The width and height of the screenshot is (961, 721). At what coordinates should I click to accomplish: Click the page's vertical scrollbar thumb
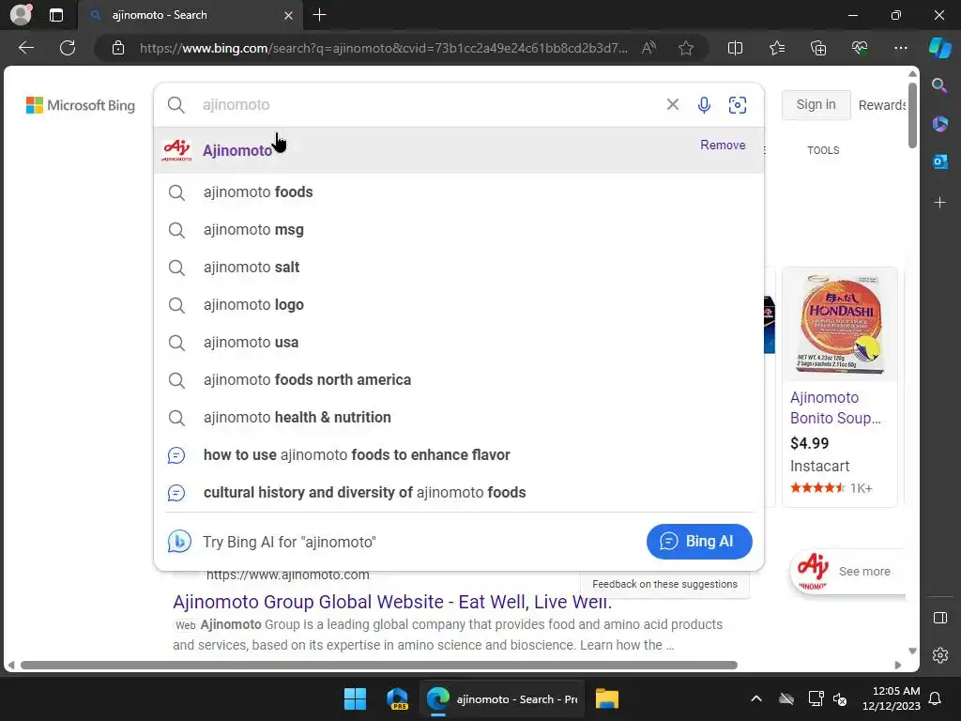pos(912,115)
